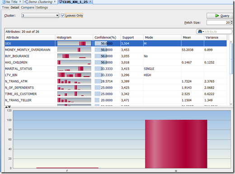
Task: Select the HAS_CHILDREN row
Action: pos(116,62)
